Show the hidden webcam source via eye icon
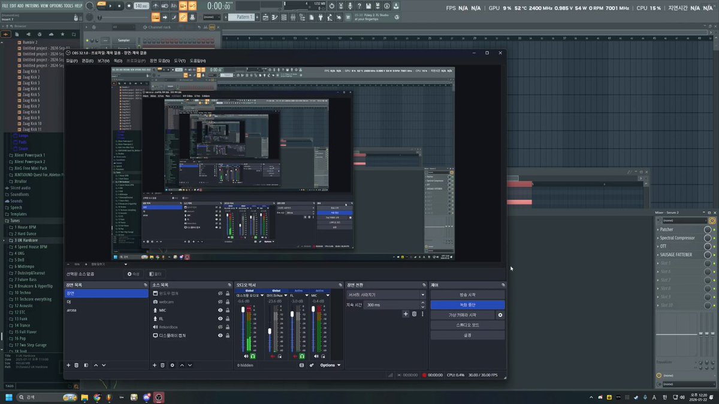Screen dimensions: 719x404 tap(220, 302)
